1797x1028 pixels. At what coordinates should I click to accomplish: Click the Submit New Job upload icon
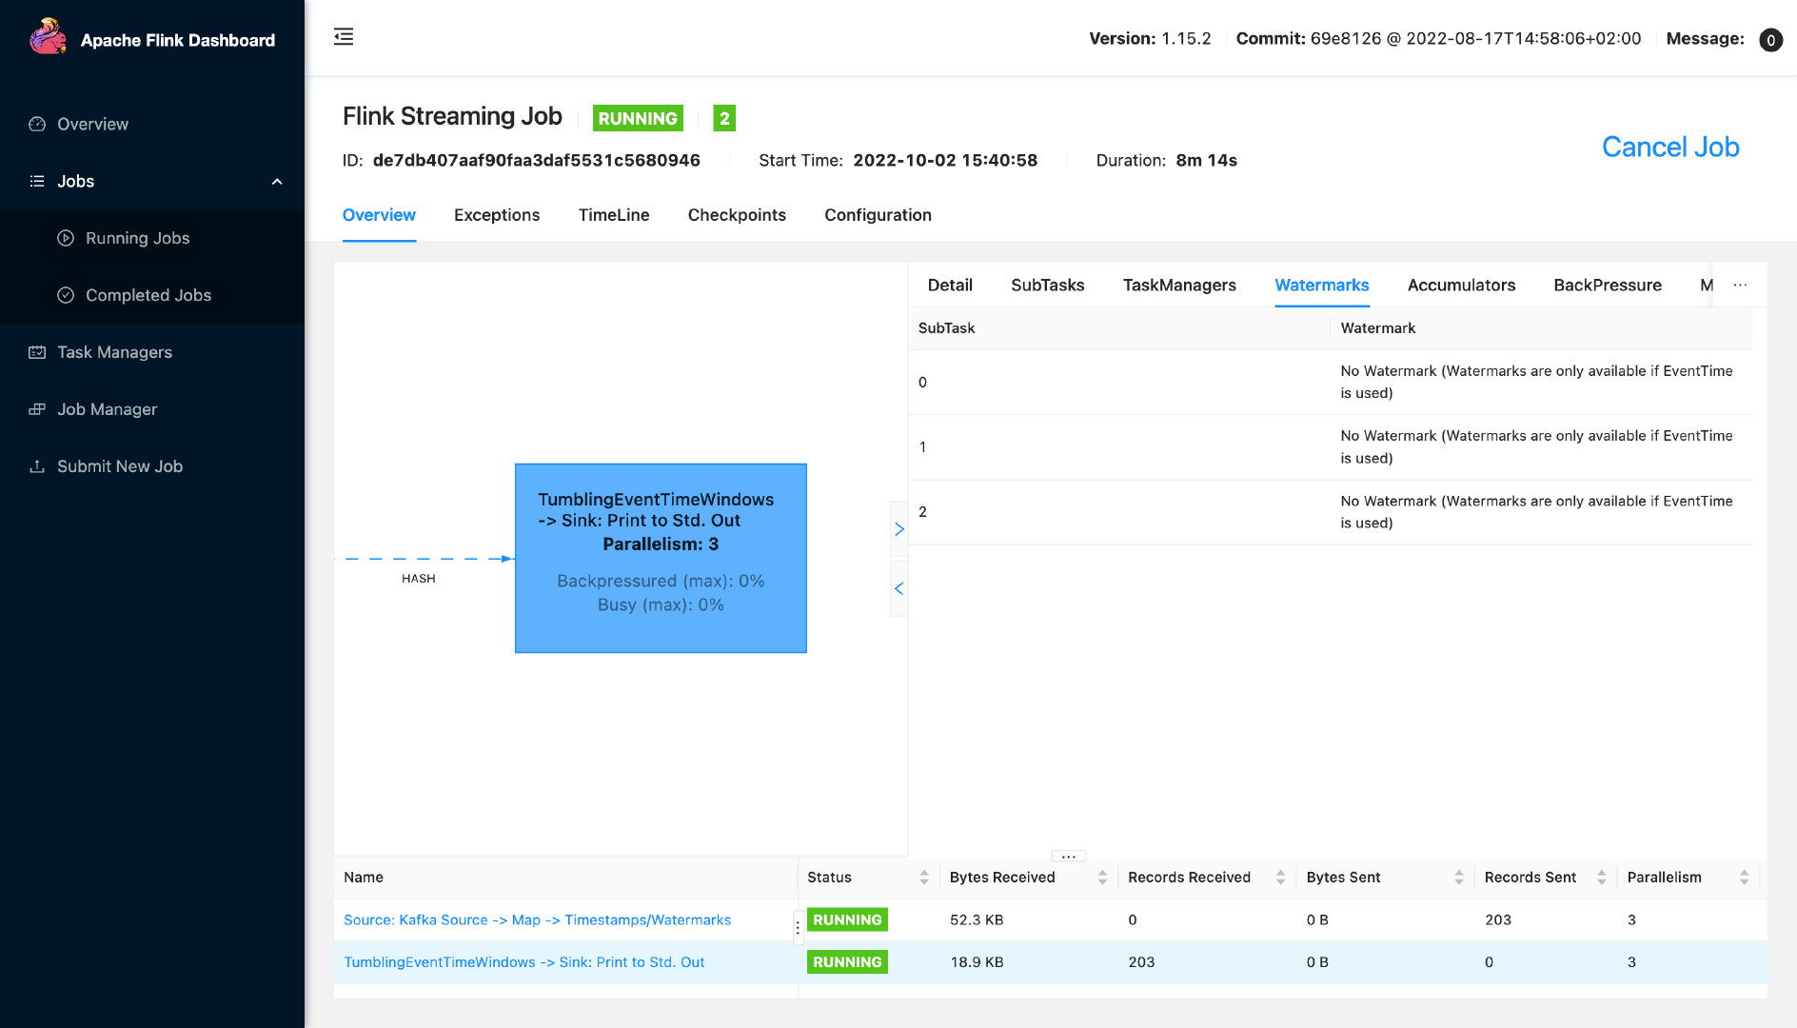pyautogui.click(x=37, y=466)
